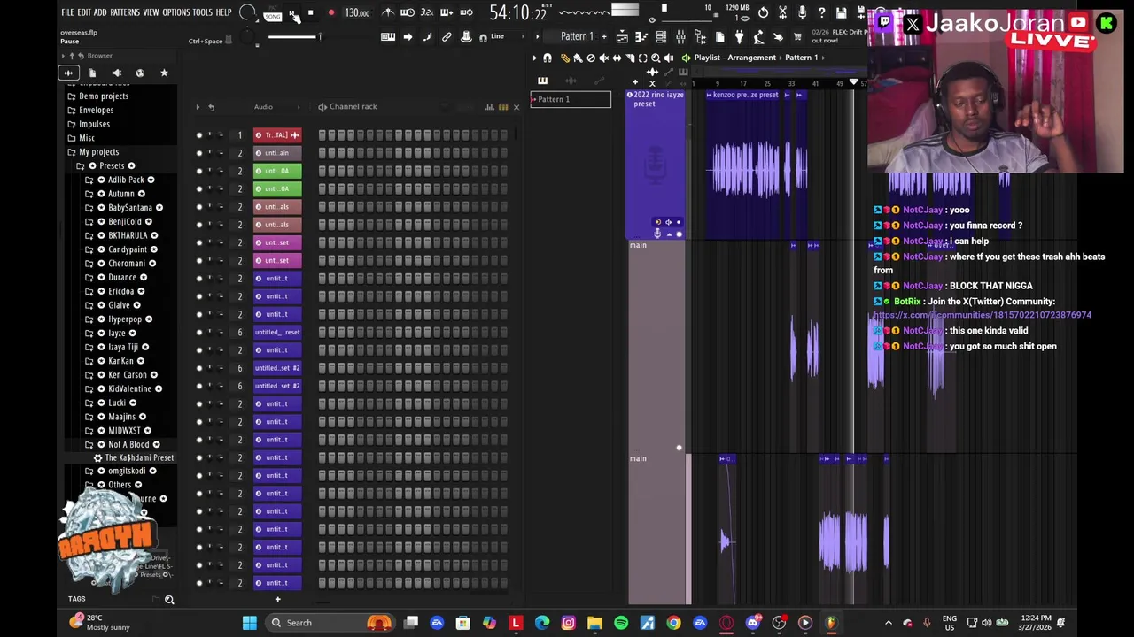
Task: Add channel with plus button at rack bottom
Action: [x=277, y=600]
